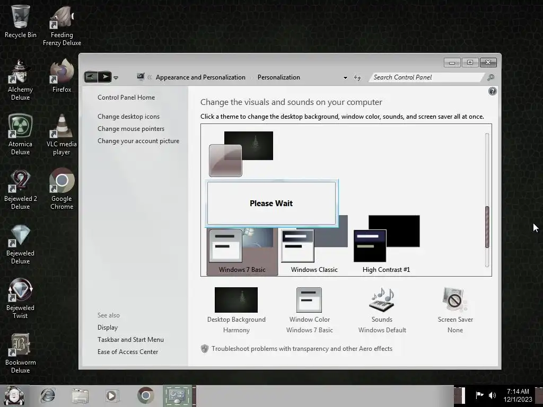The width and height of the screenshot is (543, 407).
Task: Launch Feeding Frenzy Deluxe from desktop
Action: [62, 26]
